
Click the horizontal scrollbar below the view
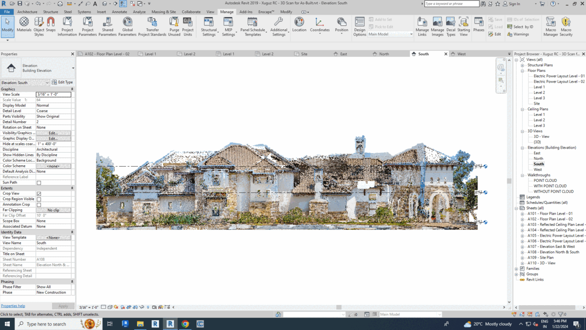pos(339,308)
